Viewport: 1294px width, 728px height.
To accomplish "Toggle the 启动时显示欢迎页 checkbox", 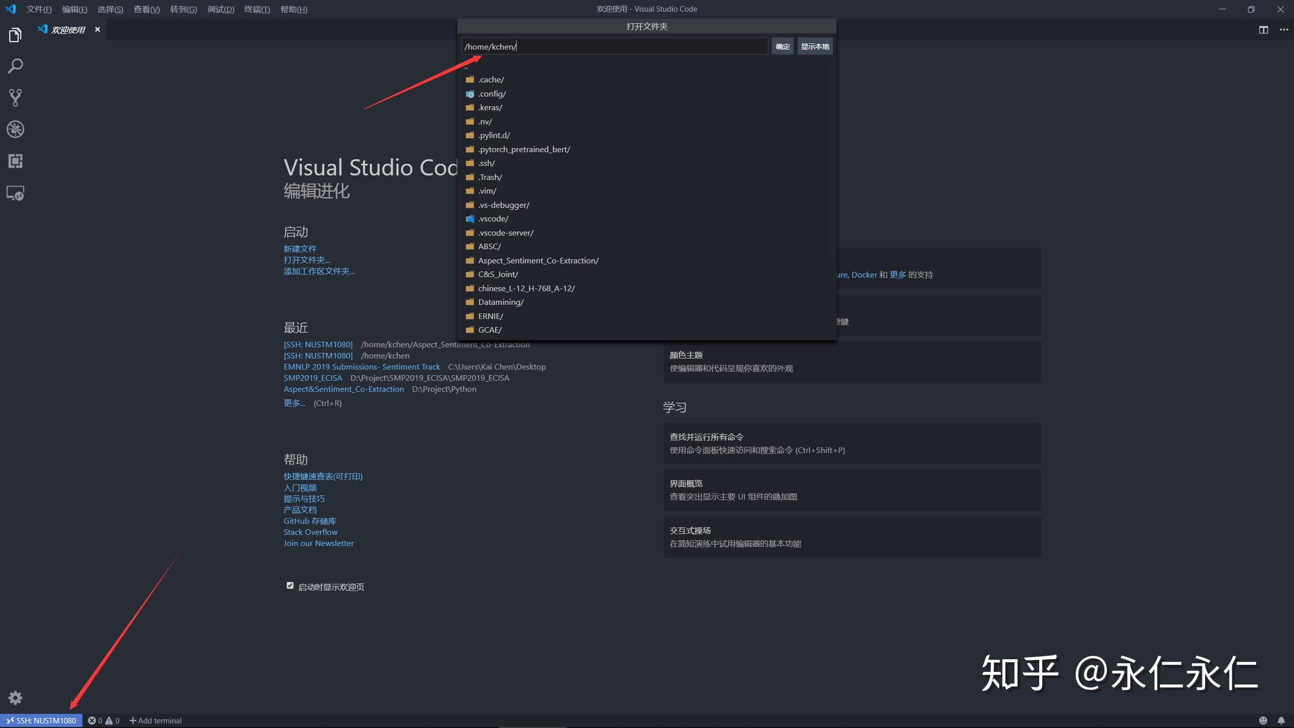I will 290,585.
